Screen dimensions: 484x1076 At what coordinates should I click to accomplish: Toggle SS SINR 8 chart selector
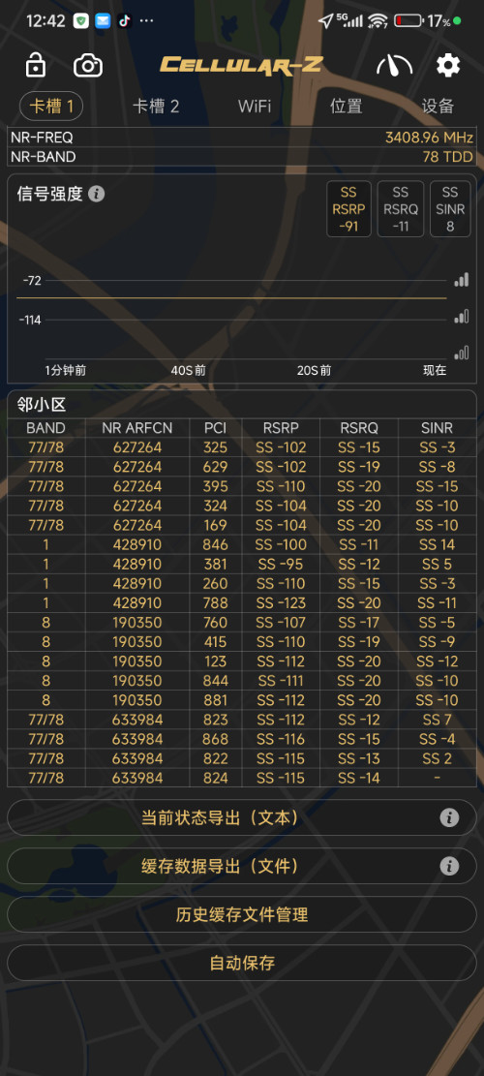pos(450,208)
